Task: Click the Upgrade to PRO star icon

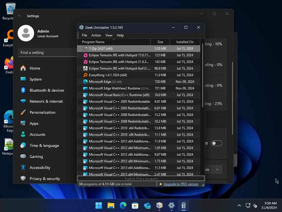Action: [x=161, y=184]
